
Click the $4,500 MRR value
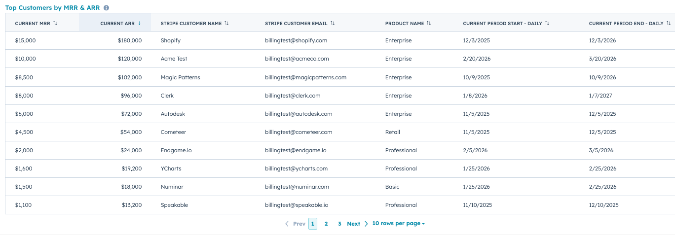click(x=24, y=132)
